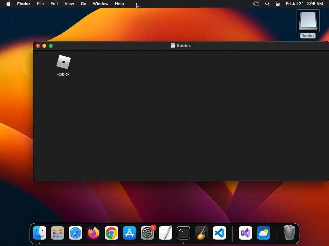Image resolution: width=329 pixels, height=246 pixels.
Task: Open the Edit menu
Action: [54, 4]
